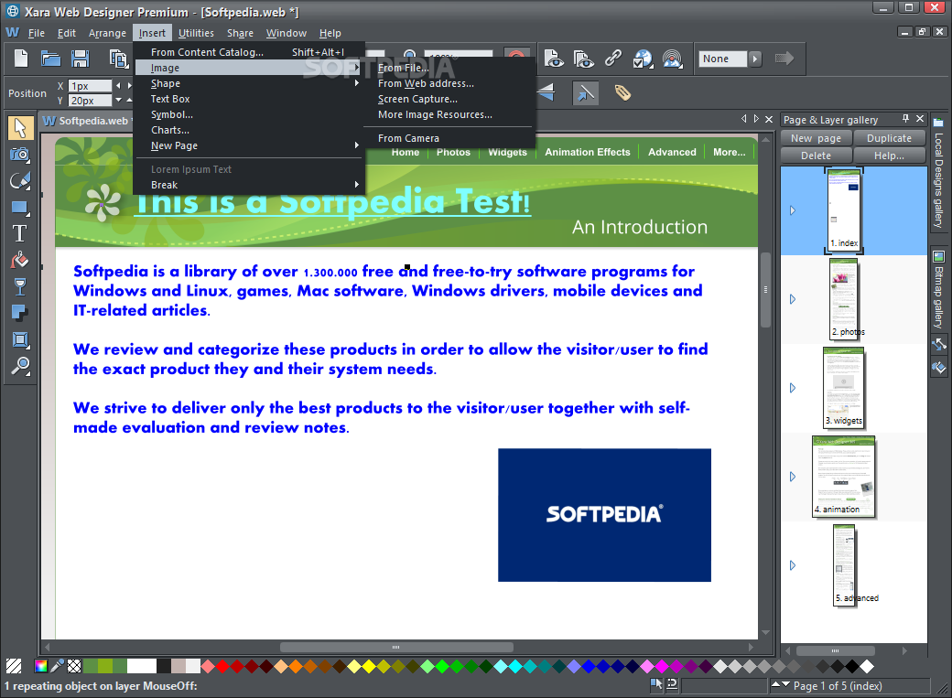
Task: Click From Content Catalog menu entry
Action: [249, 52]
